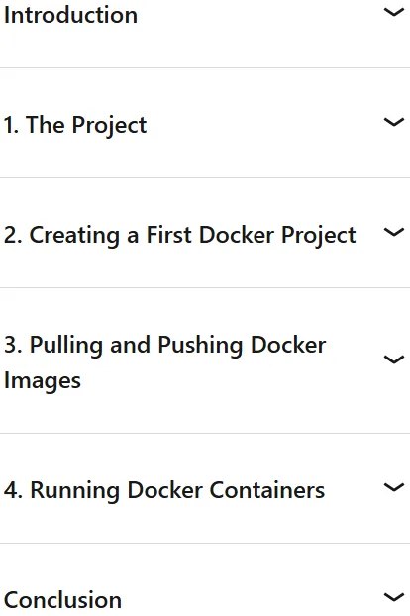Screen dimensions: 410x616
Task: Unfold Introduction lessons with the caret icon
Action: pyautogui.click(x=393, y=13)
